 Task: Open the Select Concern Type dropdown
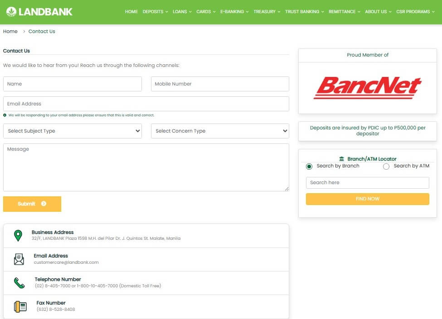point(220,130)
